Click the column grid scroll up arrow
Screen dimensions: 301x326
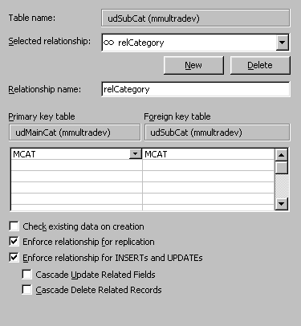tap(282, 155)
